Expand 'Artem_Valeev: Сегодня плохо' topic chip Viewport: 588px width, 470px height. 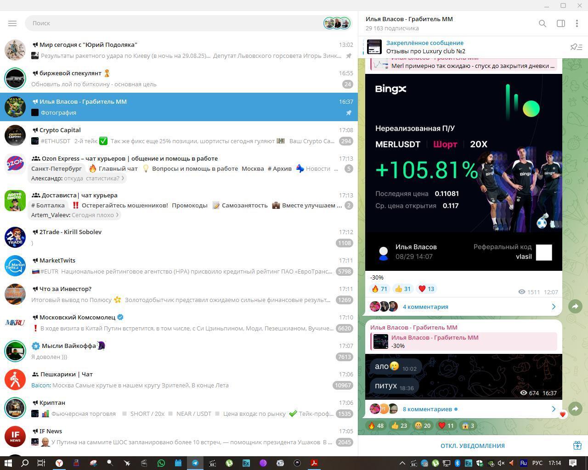coord(75,215)
